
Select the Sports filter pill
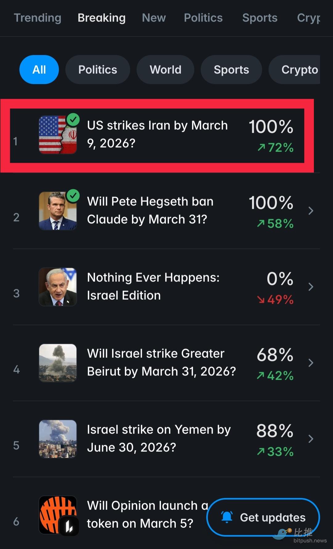click(231, 70)
